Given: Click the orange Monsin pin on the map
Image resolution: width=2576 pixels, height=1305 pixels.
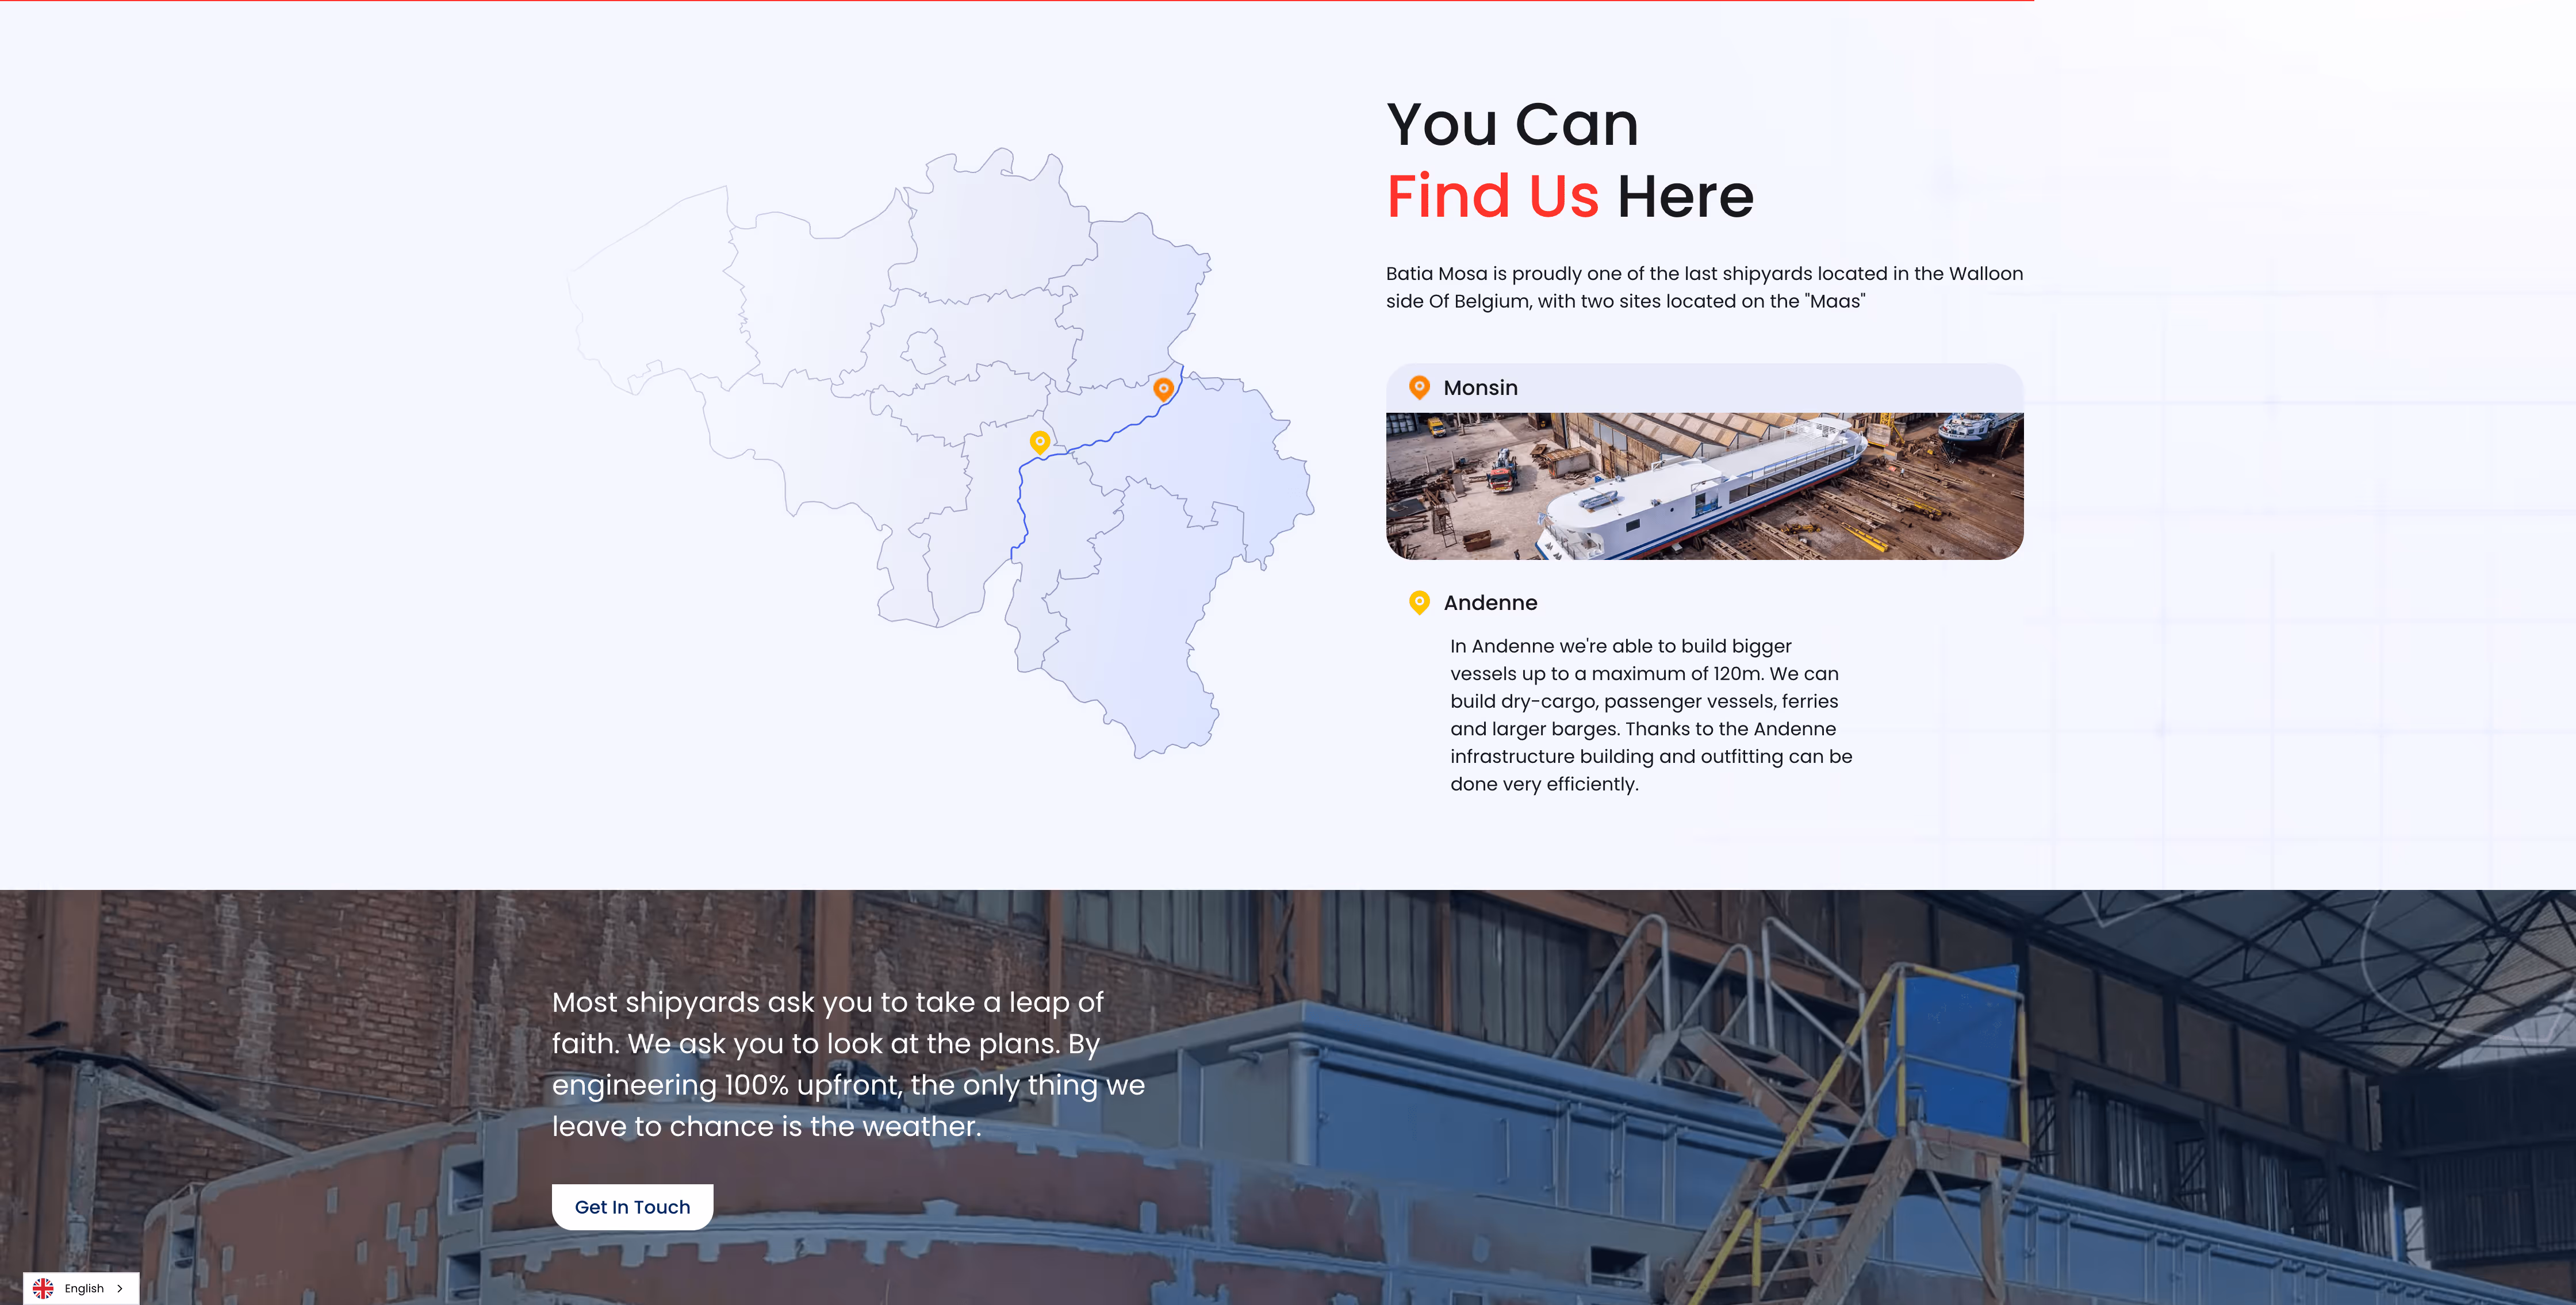Looking at the screenshot, I should coord(1163,388).
